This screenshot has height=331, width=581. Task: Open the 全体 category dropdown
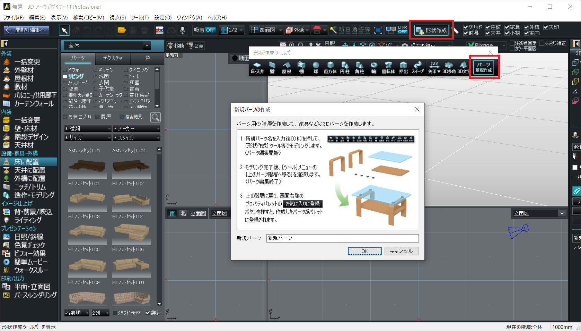tap(147, 46)
